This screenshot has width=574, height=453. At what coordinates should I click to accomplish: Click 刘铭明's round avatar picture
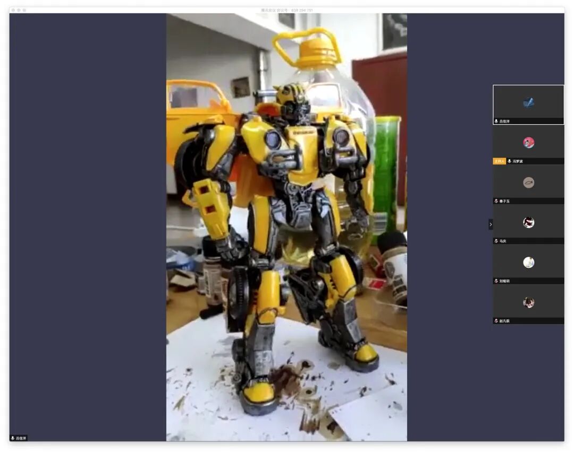pyautogui.click(x=528, y=262)
